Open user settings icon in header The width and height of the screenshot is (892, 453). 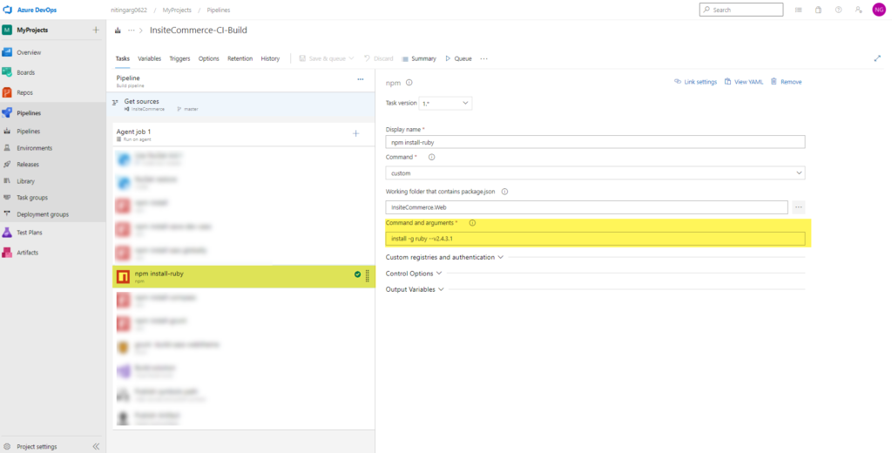[858, 10]
